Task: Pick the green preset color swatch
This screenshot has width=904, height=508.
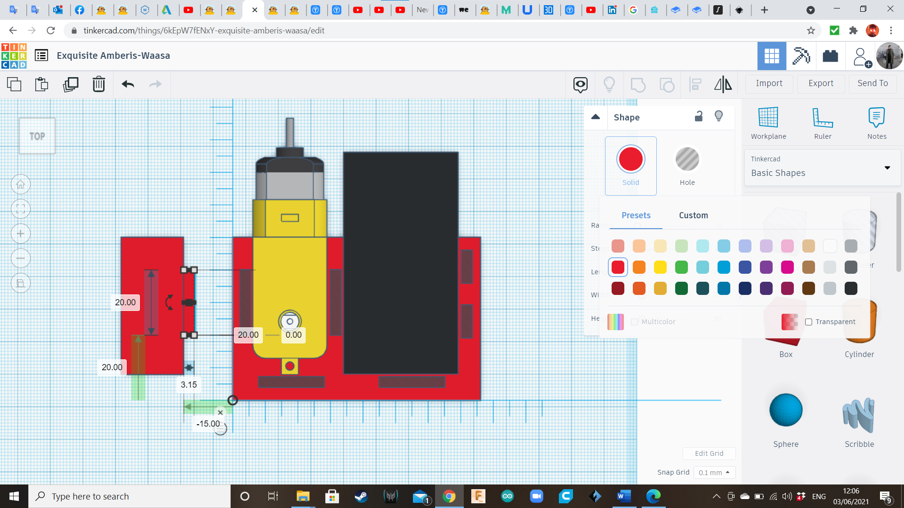Action: [x=681, y=267]
